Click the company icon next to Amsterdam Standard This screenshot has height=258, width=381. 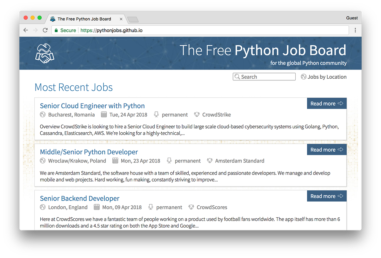(x=210, y=161)
